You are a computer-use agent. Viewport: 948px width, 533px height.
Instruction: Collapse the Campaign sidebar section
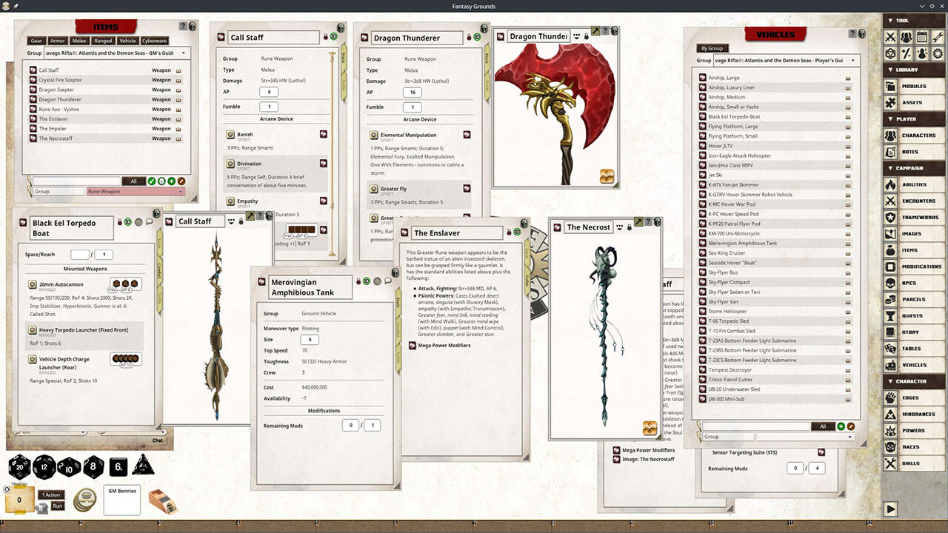890,168
